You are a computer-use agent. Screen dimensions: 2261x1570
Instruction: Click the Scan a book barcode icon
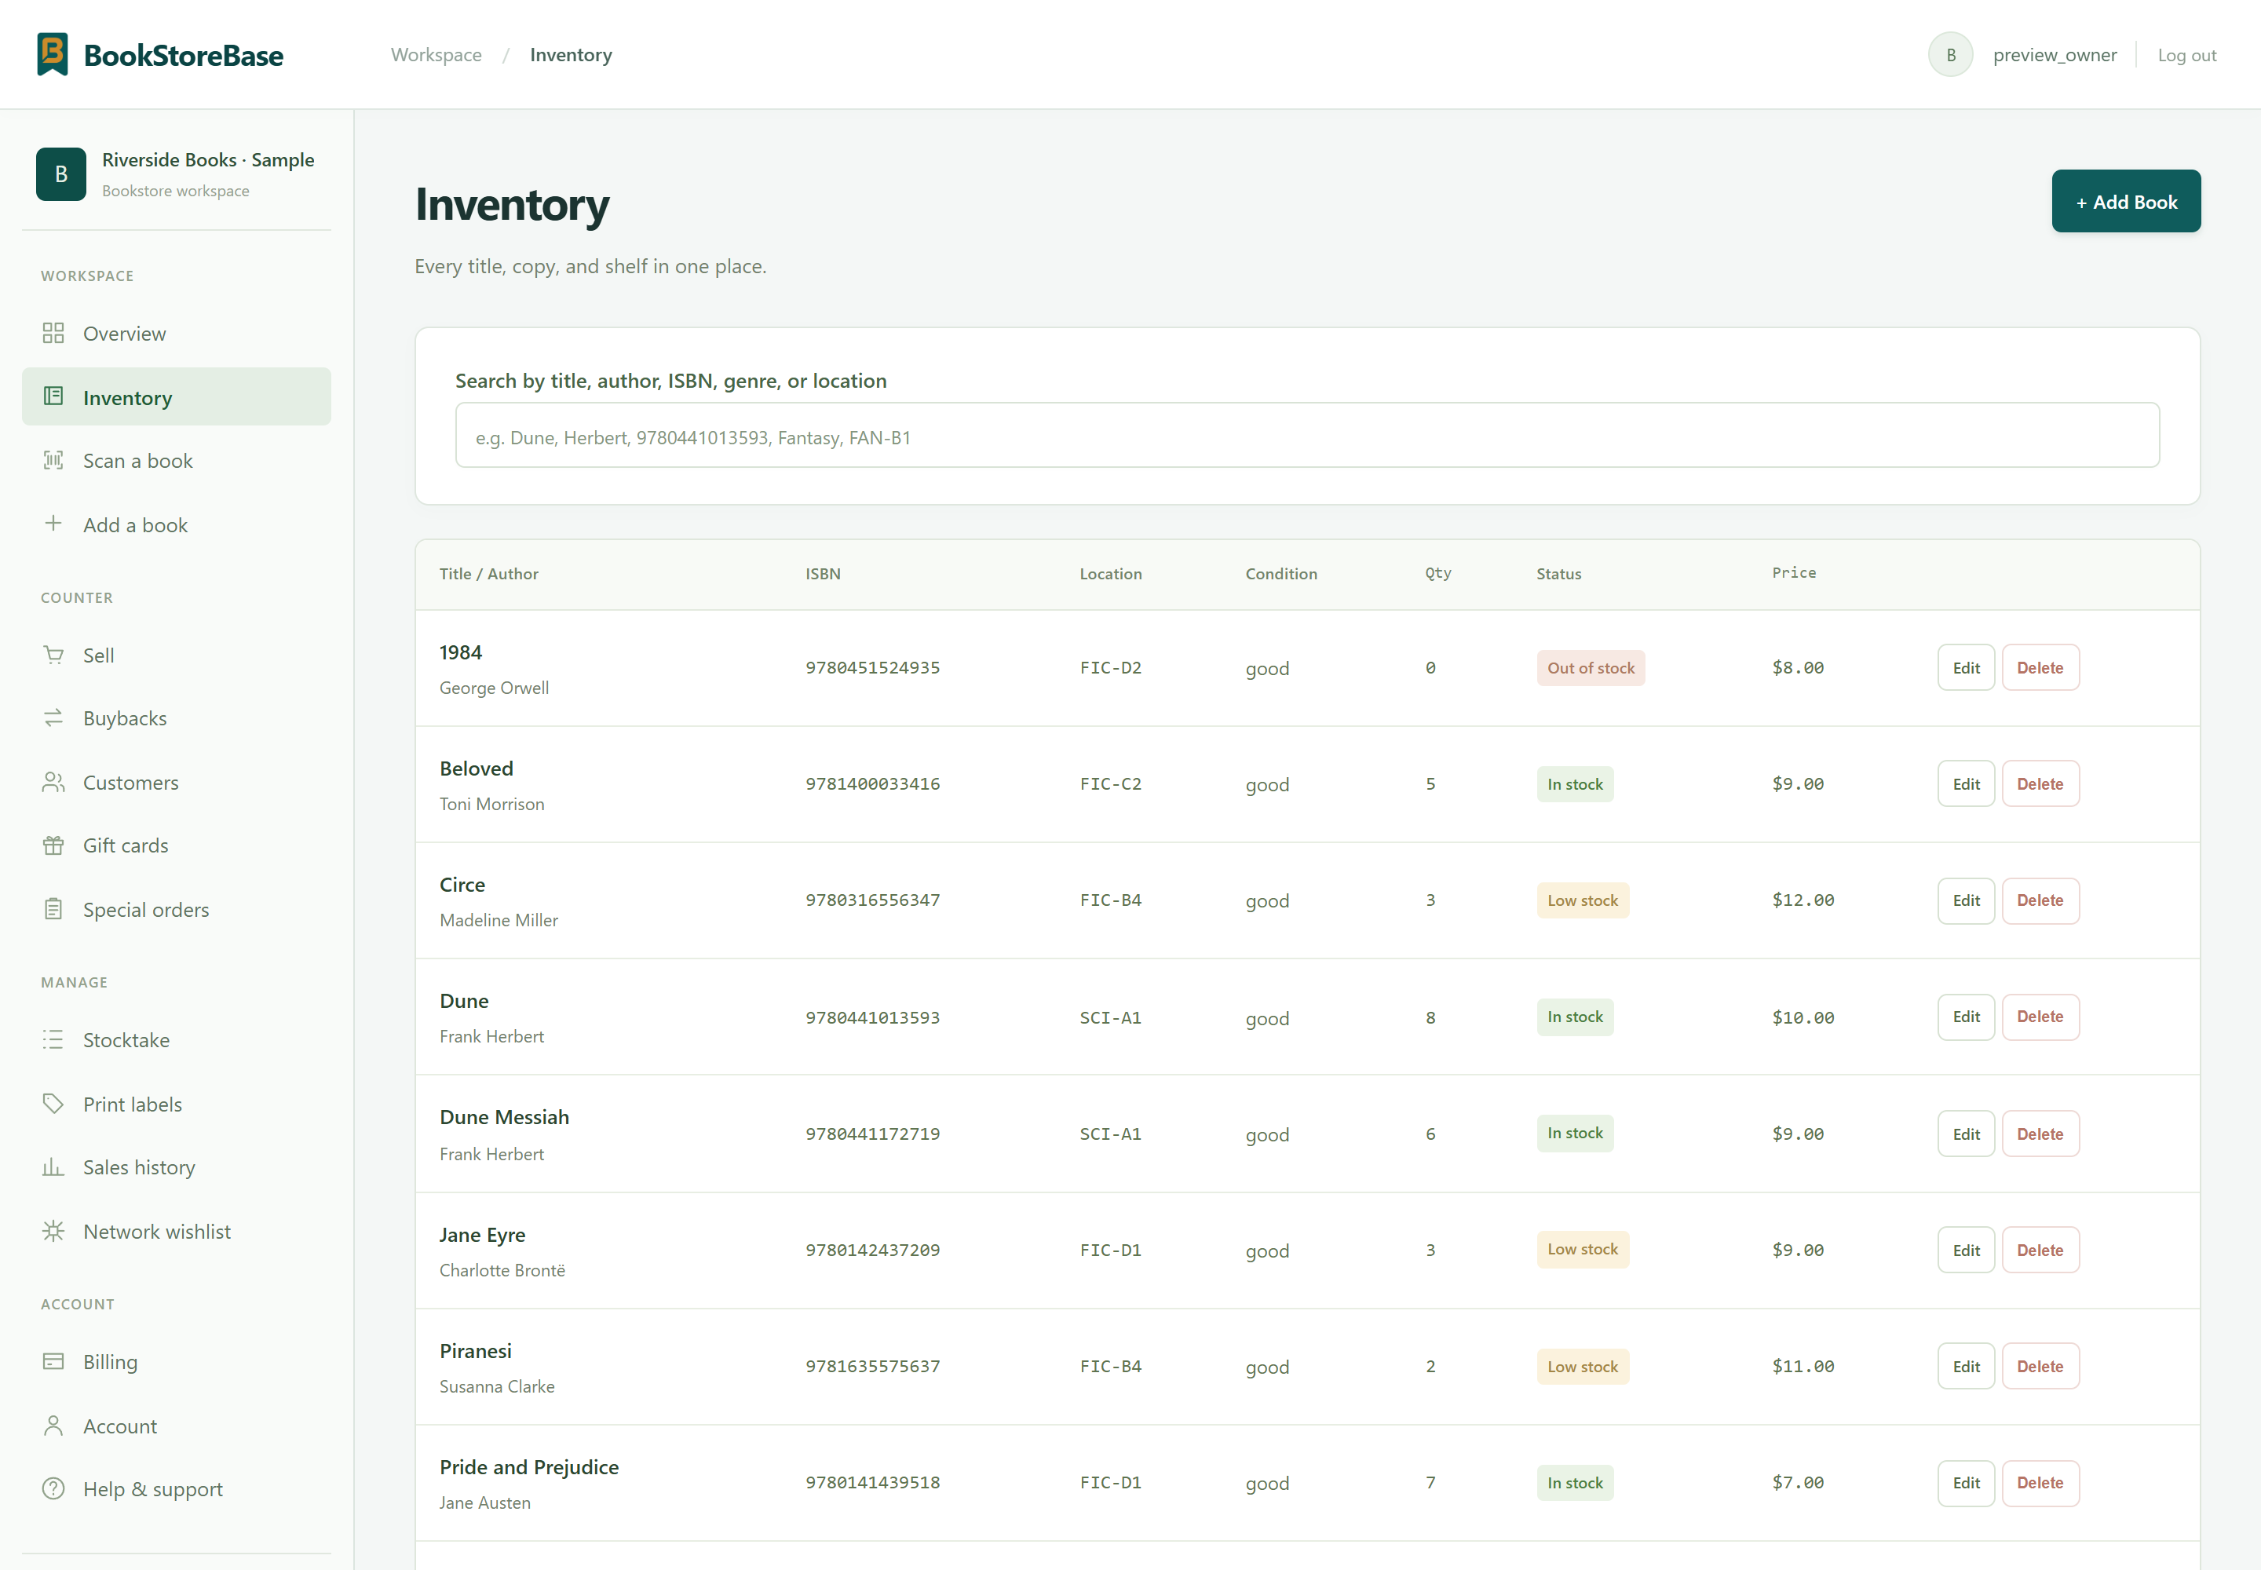pos(53,460)
